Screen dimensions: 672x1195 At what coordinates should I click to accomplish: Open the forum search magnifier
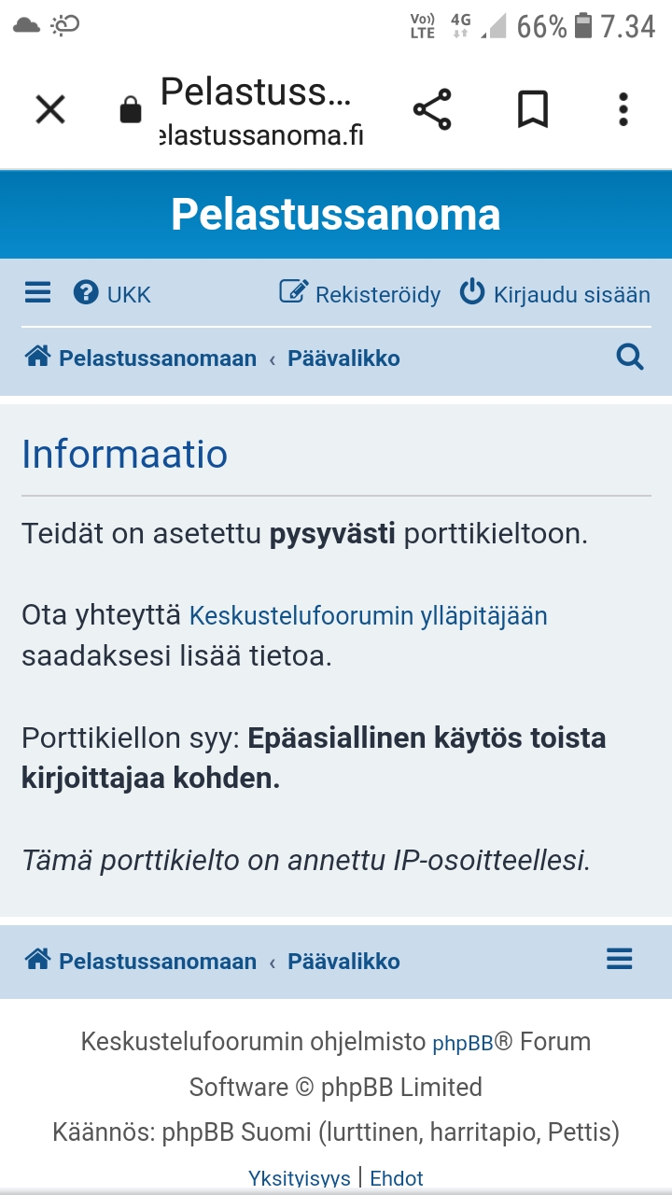630,358
